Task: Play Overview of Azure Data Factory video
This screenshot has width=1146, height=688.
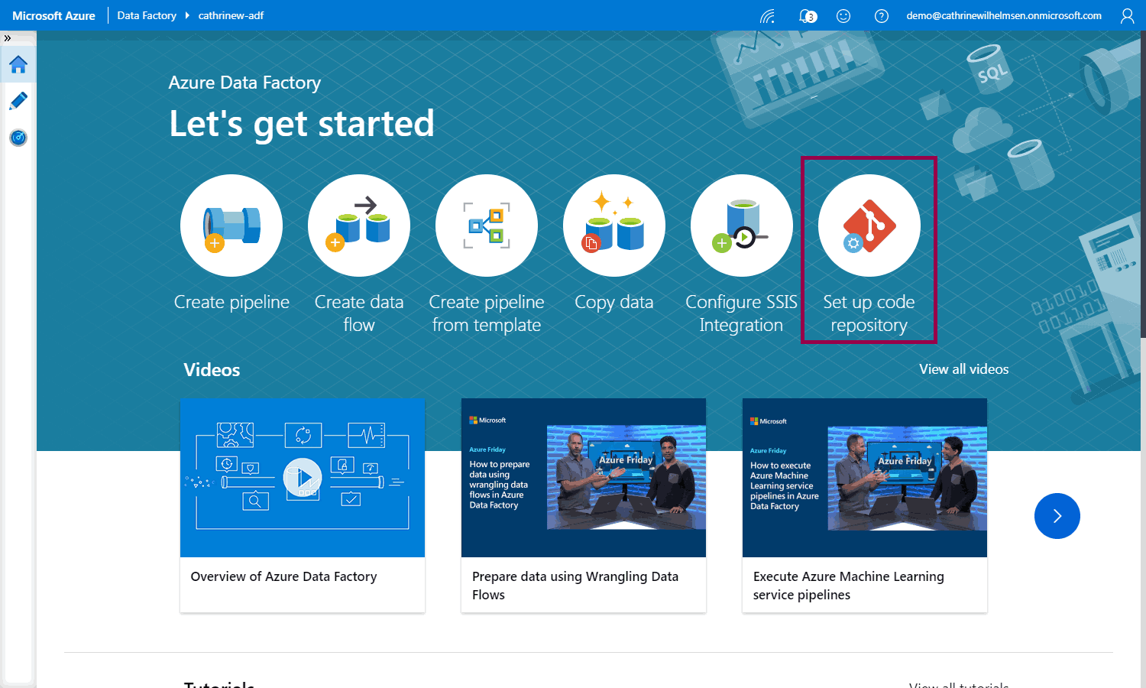Action: [303, 478]
